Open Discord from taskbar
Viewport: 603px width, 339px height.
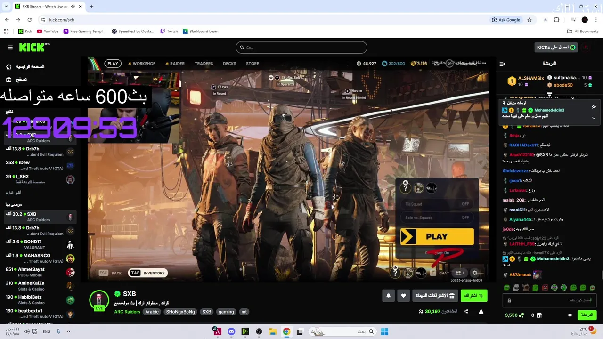click(x=231, y=331)
